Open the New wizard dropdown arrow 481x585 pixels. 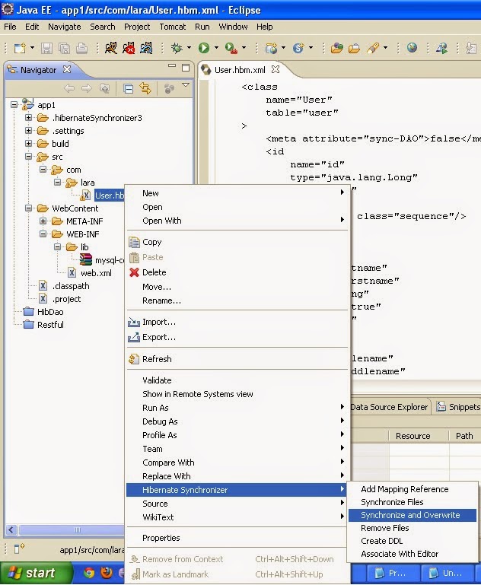32,48
